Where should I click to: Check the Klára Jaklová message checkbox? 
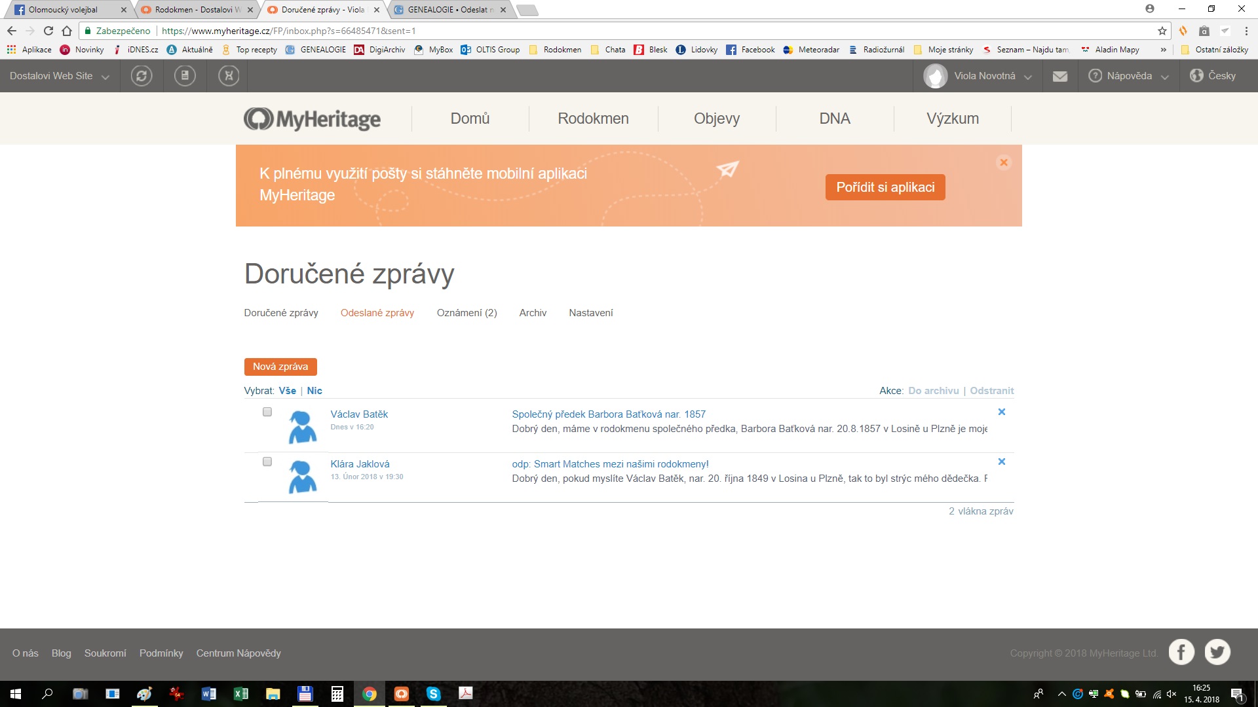pyautogui.click(x=267, y=462)
